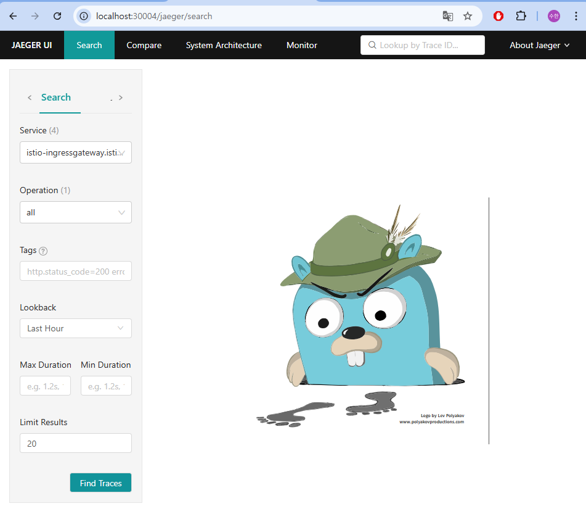Click the Limit Results label
This screenshot has width=586, height=514.
pos(43,422)
